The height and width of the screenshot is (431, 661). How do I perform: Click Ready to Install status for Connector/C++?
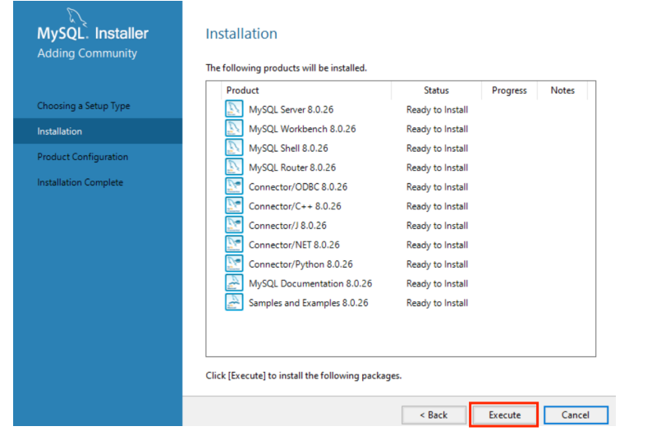[437, 207]
